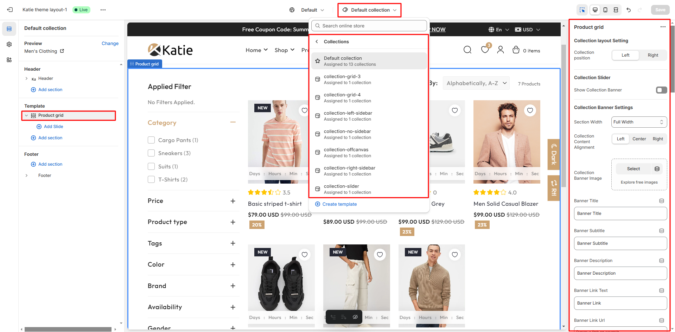The width and height of the screenshot is (675, 332).
Task: Set Collection position to Right
Action: click(652, 55)
